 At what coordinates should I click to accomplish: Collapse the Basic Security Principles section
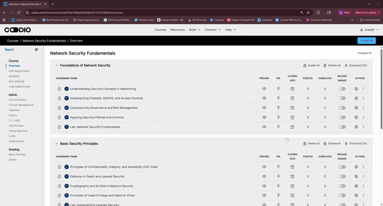point(56,143)
